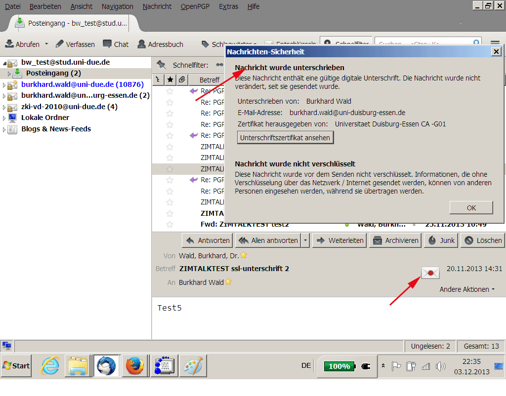
Task: Open the OpenPGP menu
Action: pyautogui.click(x=195, y=6)
